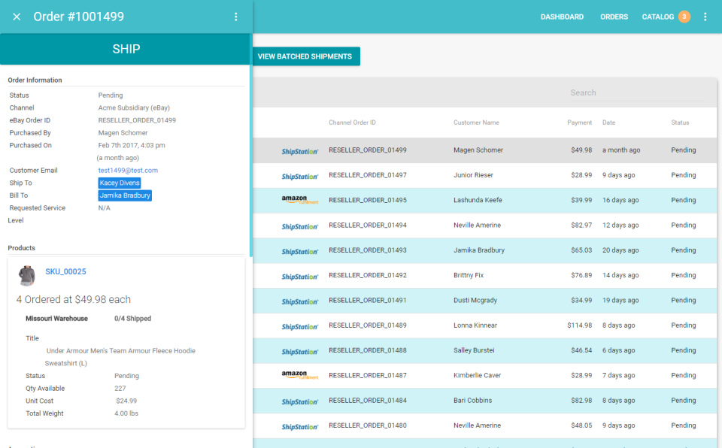Open the order drawer overflow menu
The height and width of the screenshot is (448, 722).
click(236, 16)
